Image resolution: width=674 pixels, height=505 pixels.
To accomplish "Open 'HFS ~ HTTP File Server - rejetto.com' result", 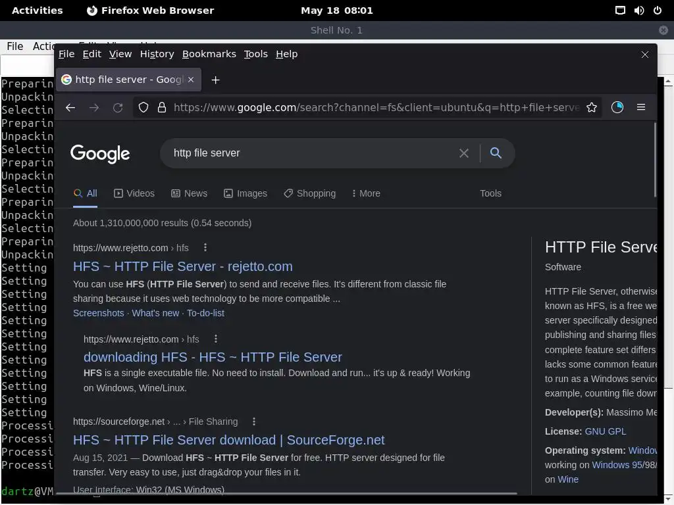I will coord(183,266).
